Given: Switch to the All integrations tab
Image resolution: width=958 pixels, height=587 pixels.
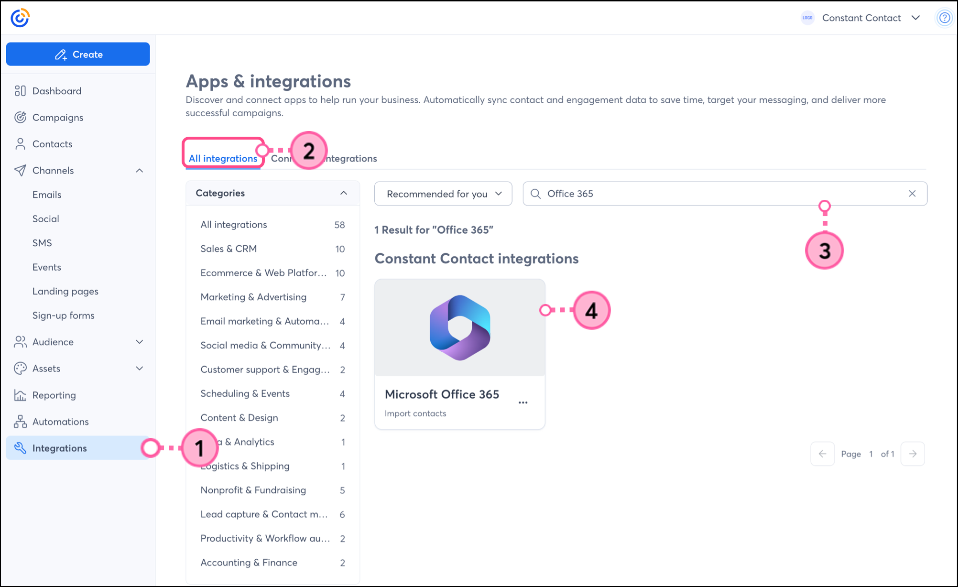Looking at the screenshot, I should [223, 158].
